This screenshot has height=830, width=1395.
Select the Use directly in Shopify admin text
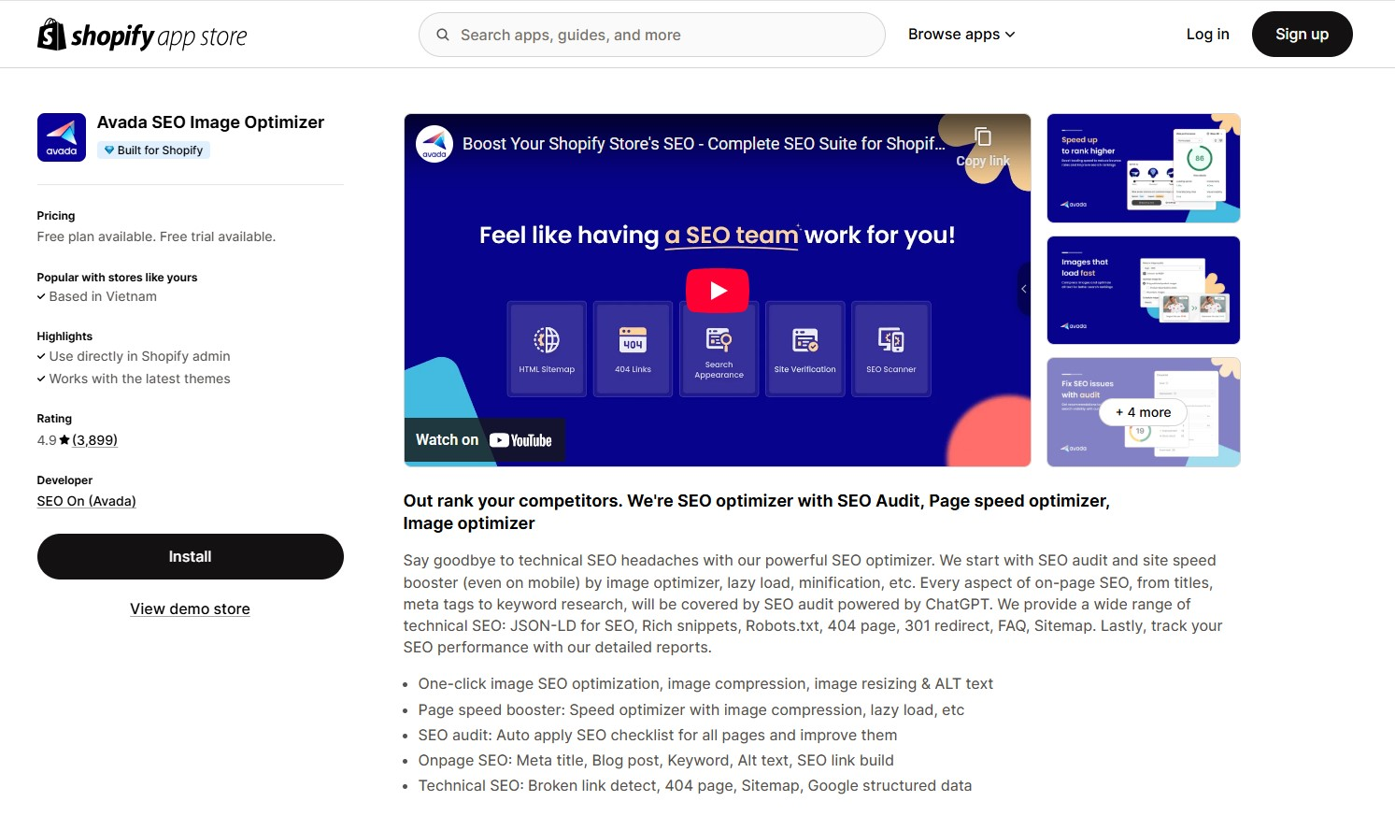click(139, 356)
